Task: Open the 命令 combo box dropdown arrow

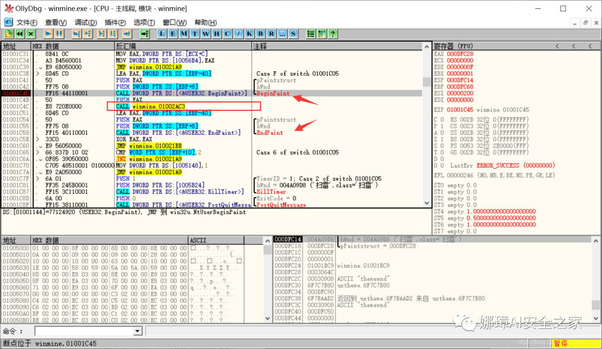Action: 137,331
